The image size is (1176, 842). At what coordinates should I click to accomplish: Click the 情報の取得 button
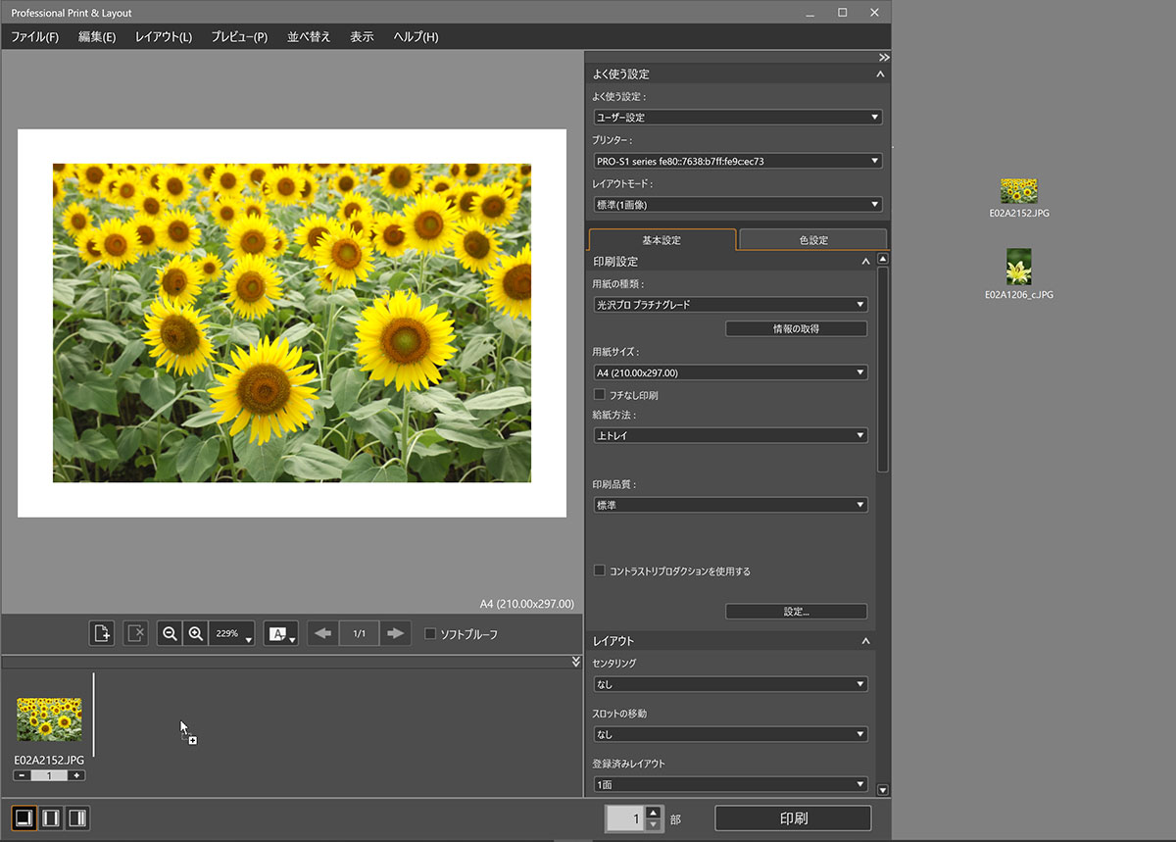pyautogui.click(x=796, y=329)
